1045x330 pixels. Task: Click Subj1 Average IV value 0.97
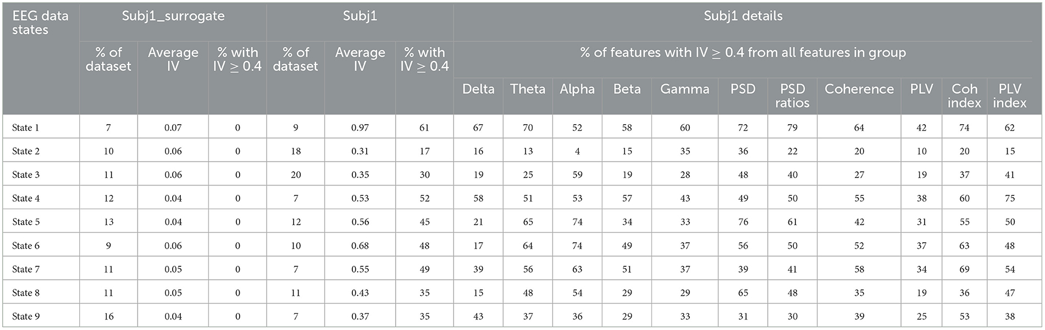[x=360, y=127]
